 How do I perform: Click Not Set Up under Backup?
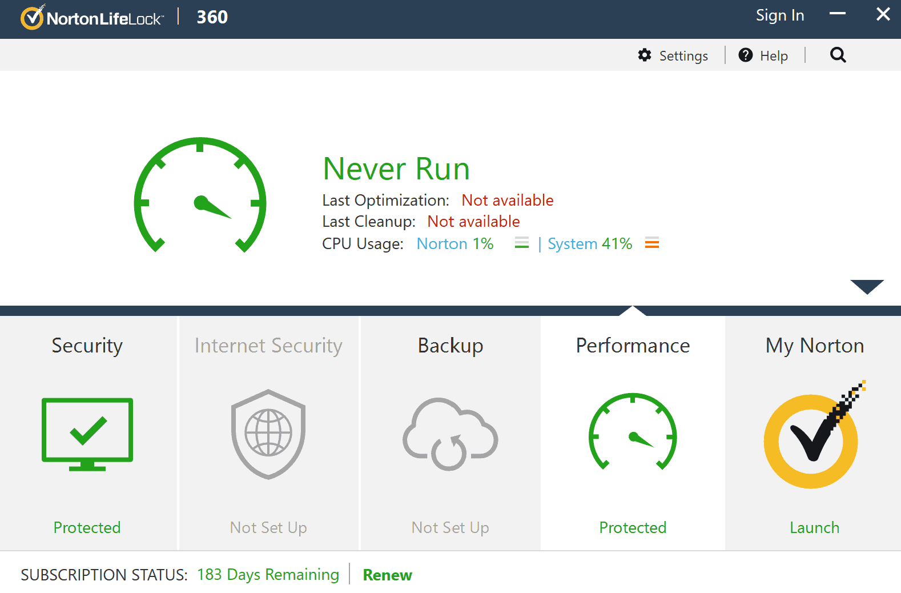(450, 527)
